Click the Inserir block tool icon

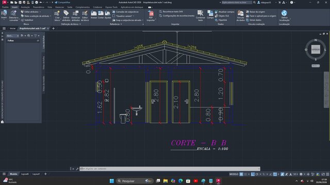4,14
